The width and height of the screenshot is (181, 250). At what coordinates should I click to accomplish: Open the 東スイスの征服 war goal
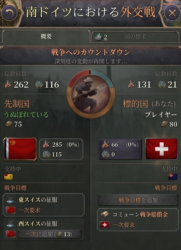pyautogui.click(x=44, y=205)
